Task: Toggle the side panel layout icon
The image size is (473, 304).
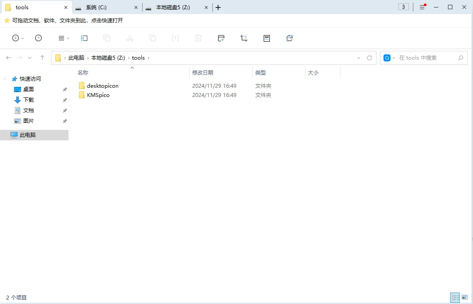Action: pos(84,38)
